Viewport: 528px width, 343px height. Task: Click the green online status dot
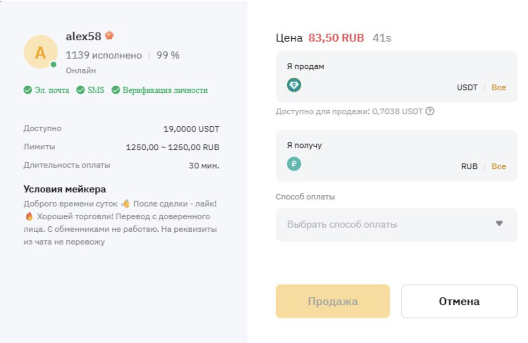tap(53, 65)
